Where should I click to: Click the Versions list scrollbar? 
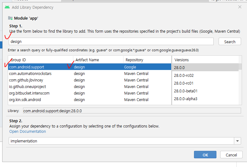click(240, 80)
